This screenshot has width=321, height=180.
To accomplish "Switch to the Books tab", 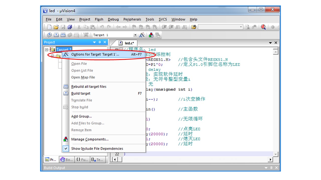I will point(66,159).
